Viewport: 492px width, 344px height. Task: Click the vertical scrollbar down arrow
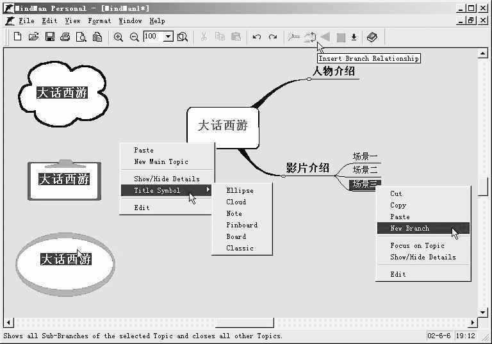(482, 312)
